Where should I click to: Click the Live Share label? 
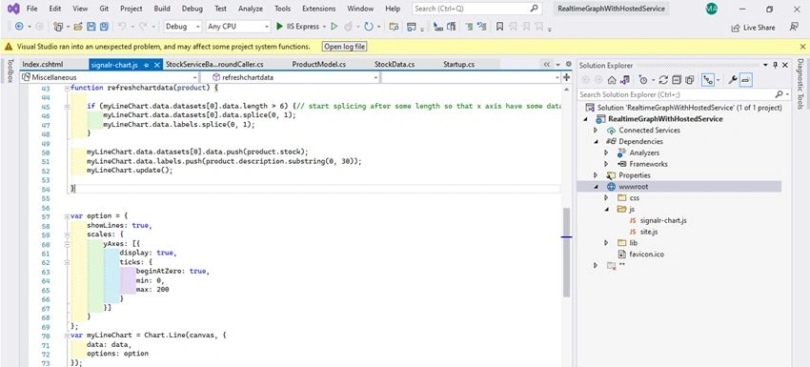point(759,28)
